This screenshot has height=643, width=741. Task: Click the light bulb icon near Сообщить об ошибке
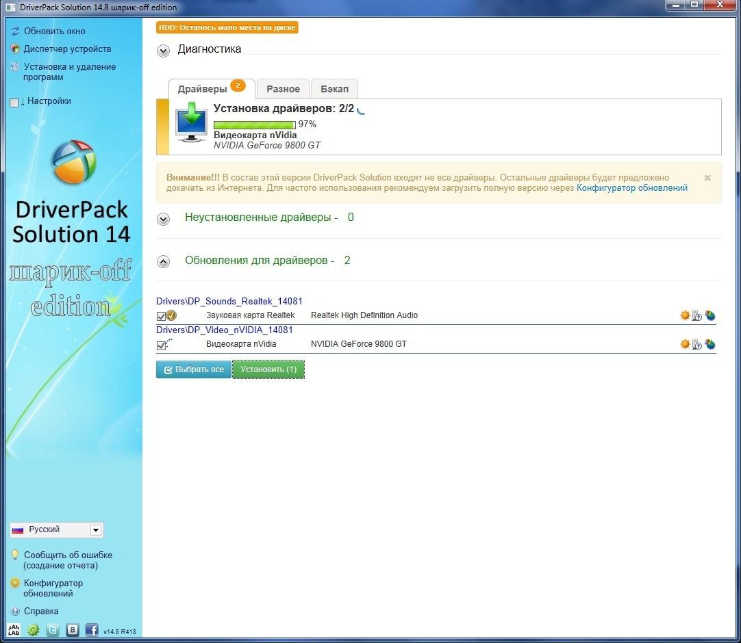[15, 555]
